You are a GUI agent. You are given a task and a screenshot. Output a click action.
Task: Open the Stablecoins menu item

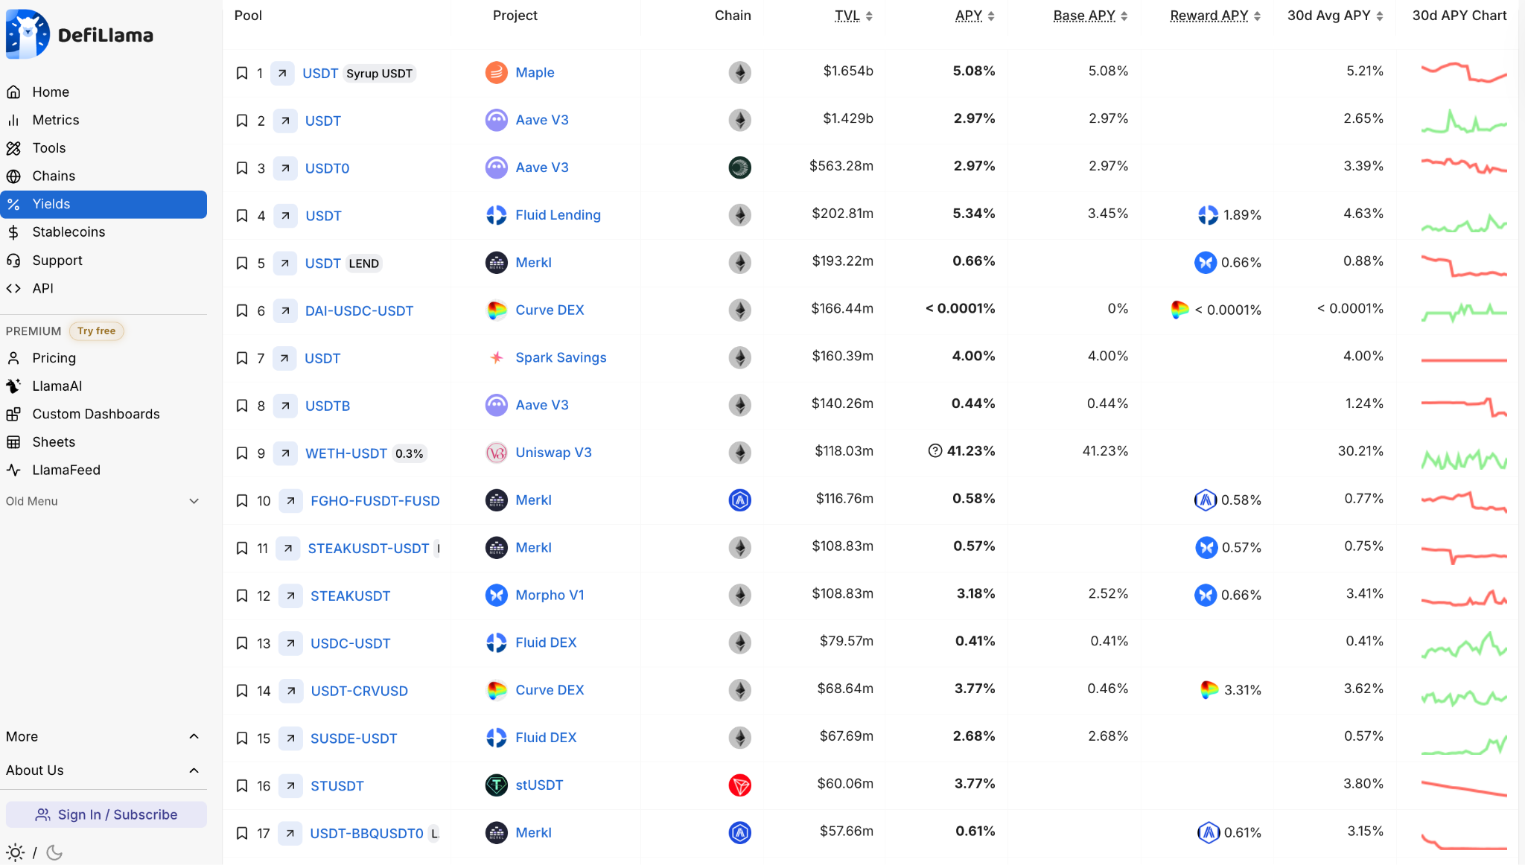[69, 232]
